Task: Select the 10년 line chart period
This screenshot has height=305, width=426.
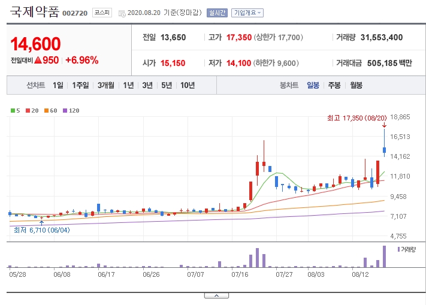Action: pyautogui.click(x=188, y=85)
